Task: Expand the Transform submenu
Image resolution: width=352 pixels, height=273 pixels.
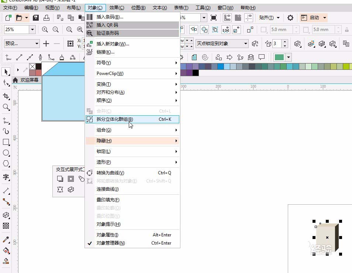Action: (x=132, y=84)
